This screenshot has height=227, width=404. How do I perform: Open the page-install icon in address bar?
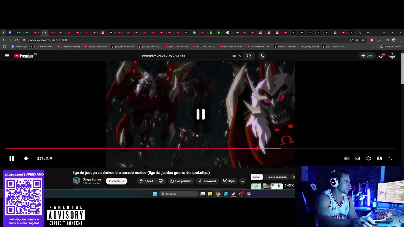351,40
